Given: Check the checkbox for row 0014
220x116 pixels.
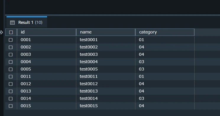Looking at the screenshot, I should [11, 99].
